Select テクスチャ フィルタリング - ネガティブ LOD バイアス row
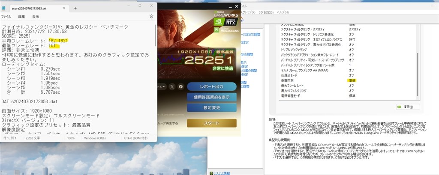 [348, 40]
